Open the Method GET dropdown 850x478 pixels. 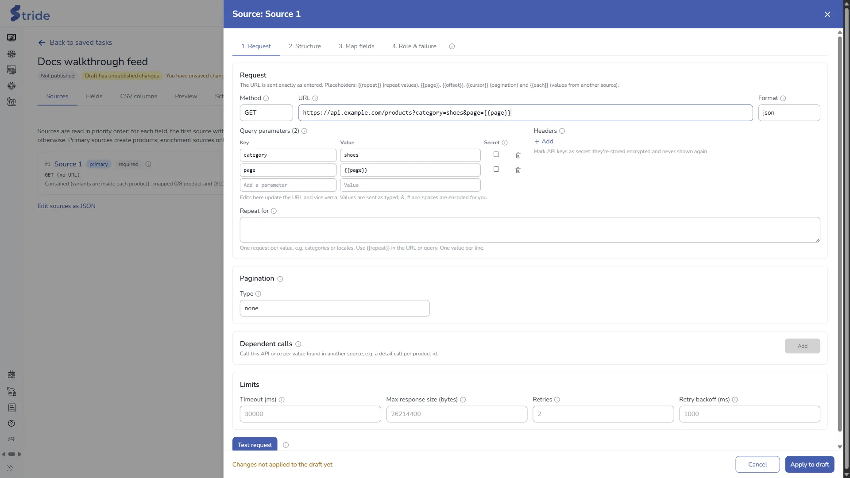tap(266, 113)
